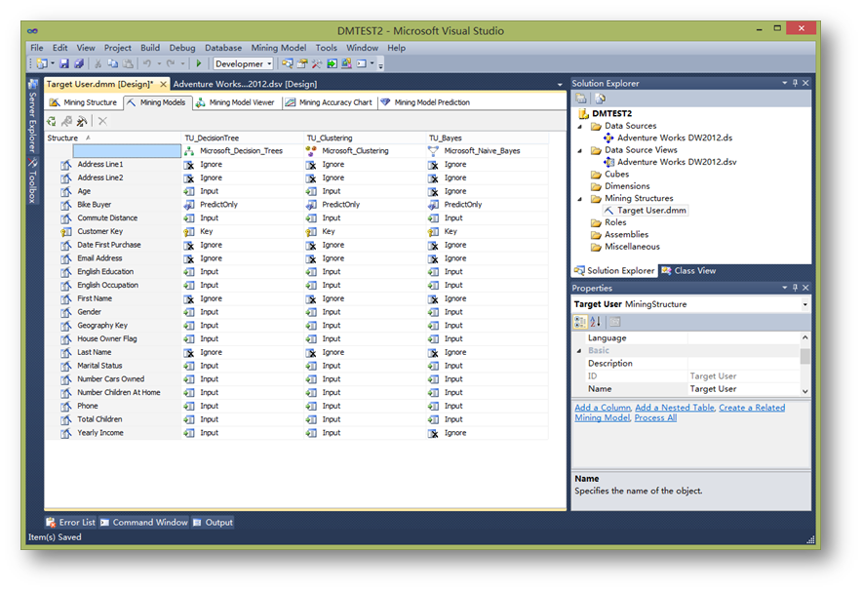Viewport: 862px width, 591px height.
Task: Open the Development configuration dropdown
Action: [269, 64]
